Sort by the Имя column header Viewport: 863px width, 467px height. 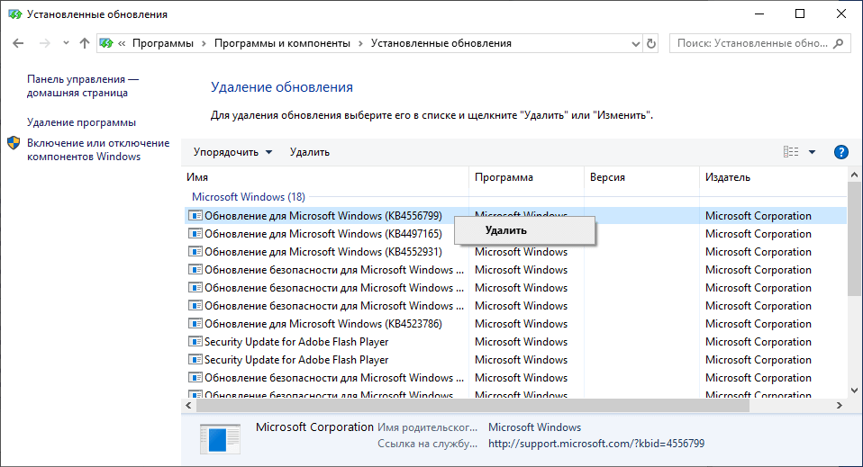point(327,177)
